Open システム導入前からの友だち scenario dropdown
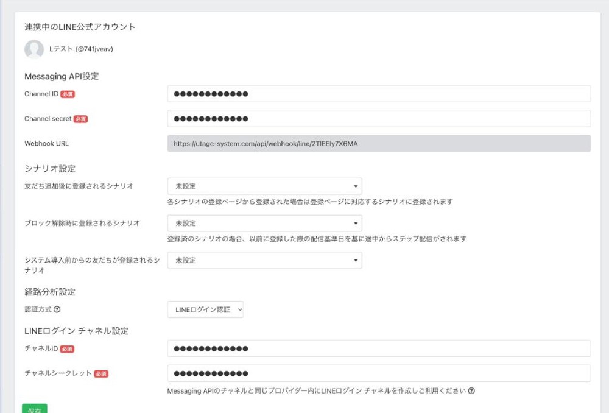Screen dimensions: 609x413 264,260
